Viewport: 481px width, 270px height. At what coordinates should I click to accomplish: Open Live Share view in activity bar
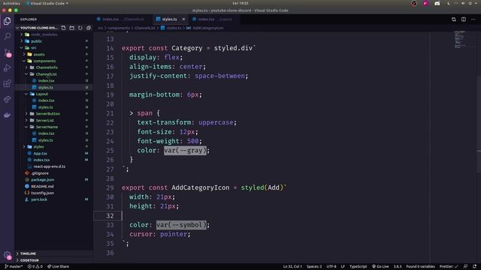7,99
